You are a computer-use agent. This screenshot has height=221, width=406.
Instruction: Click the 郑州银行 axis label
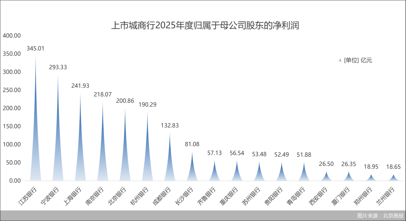click(363, 196)
